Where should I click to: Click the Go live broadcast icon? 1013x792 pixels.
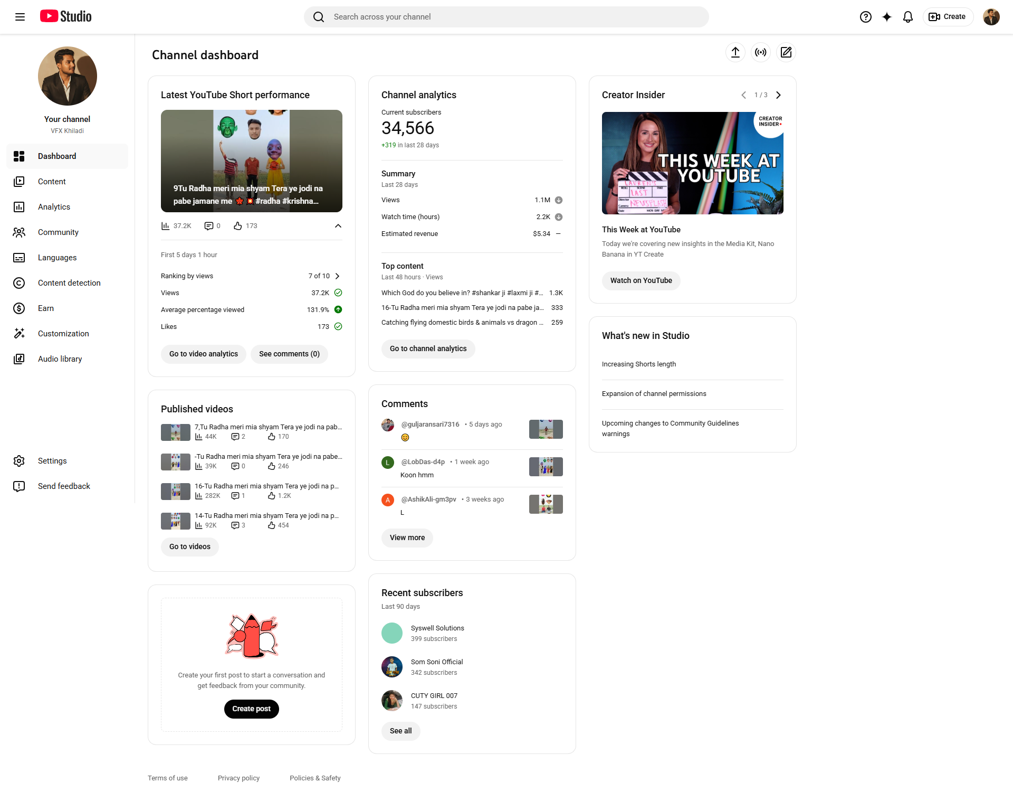(760, 52)
